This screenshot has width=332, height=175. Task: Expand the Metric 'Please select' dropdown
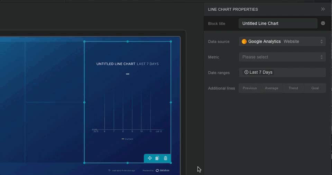(x=282, y=57)
